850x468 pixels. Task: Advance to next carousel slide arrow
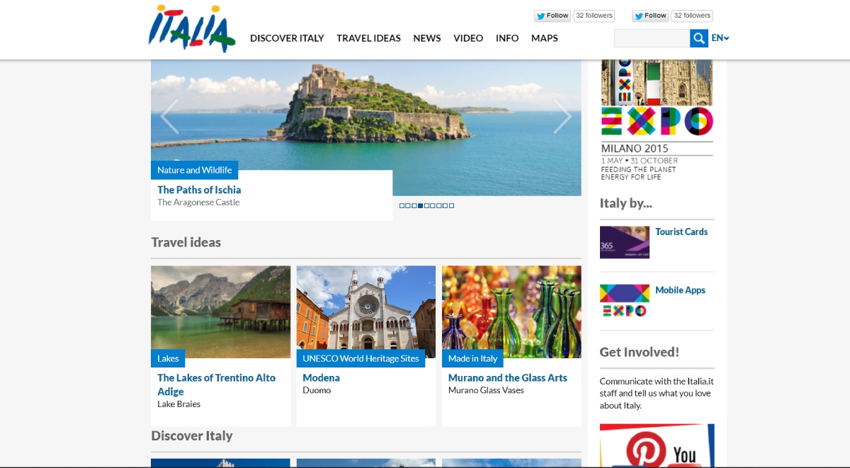[x=562, y=116]
